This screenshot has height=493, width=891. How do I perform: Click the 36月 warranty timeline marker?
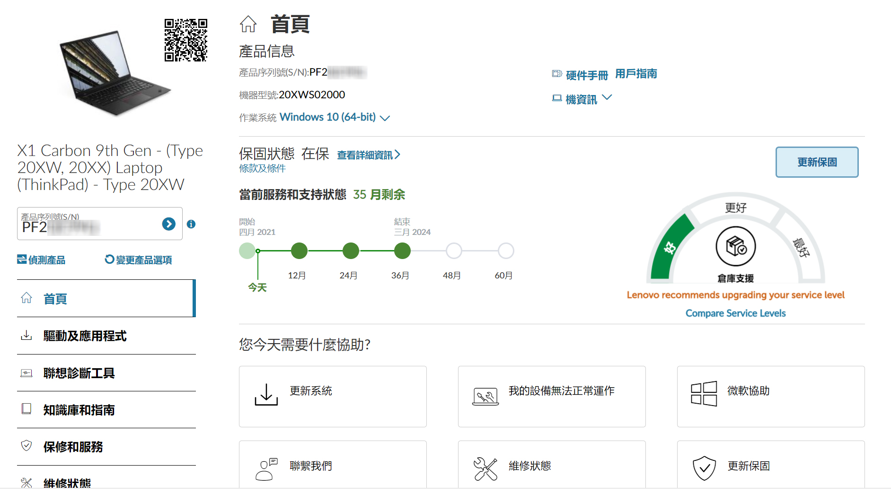click(x=402, y=251)
